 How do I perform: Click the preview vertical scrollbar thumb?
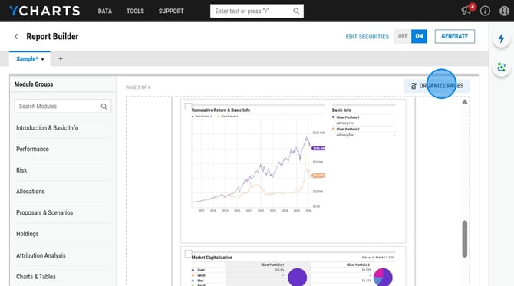coord(464,238)
